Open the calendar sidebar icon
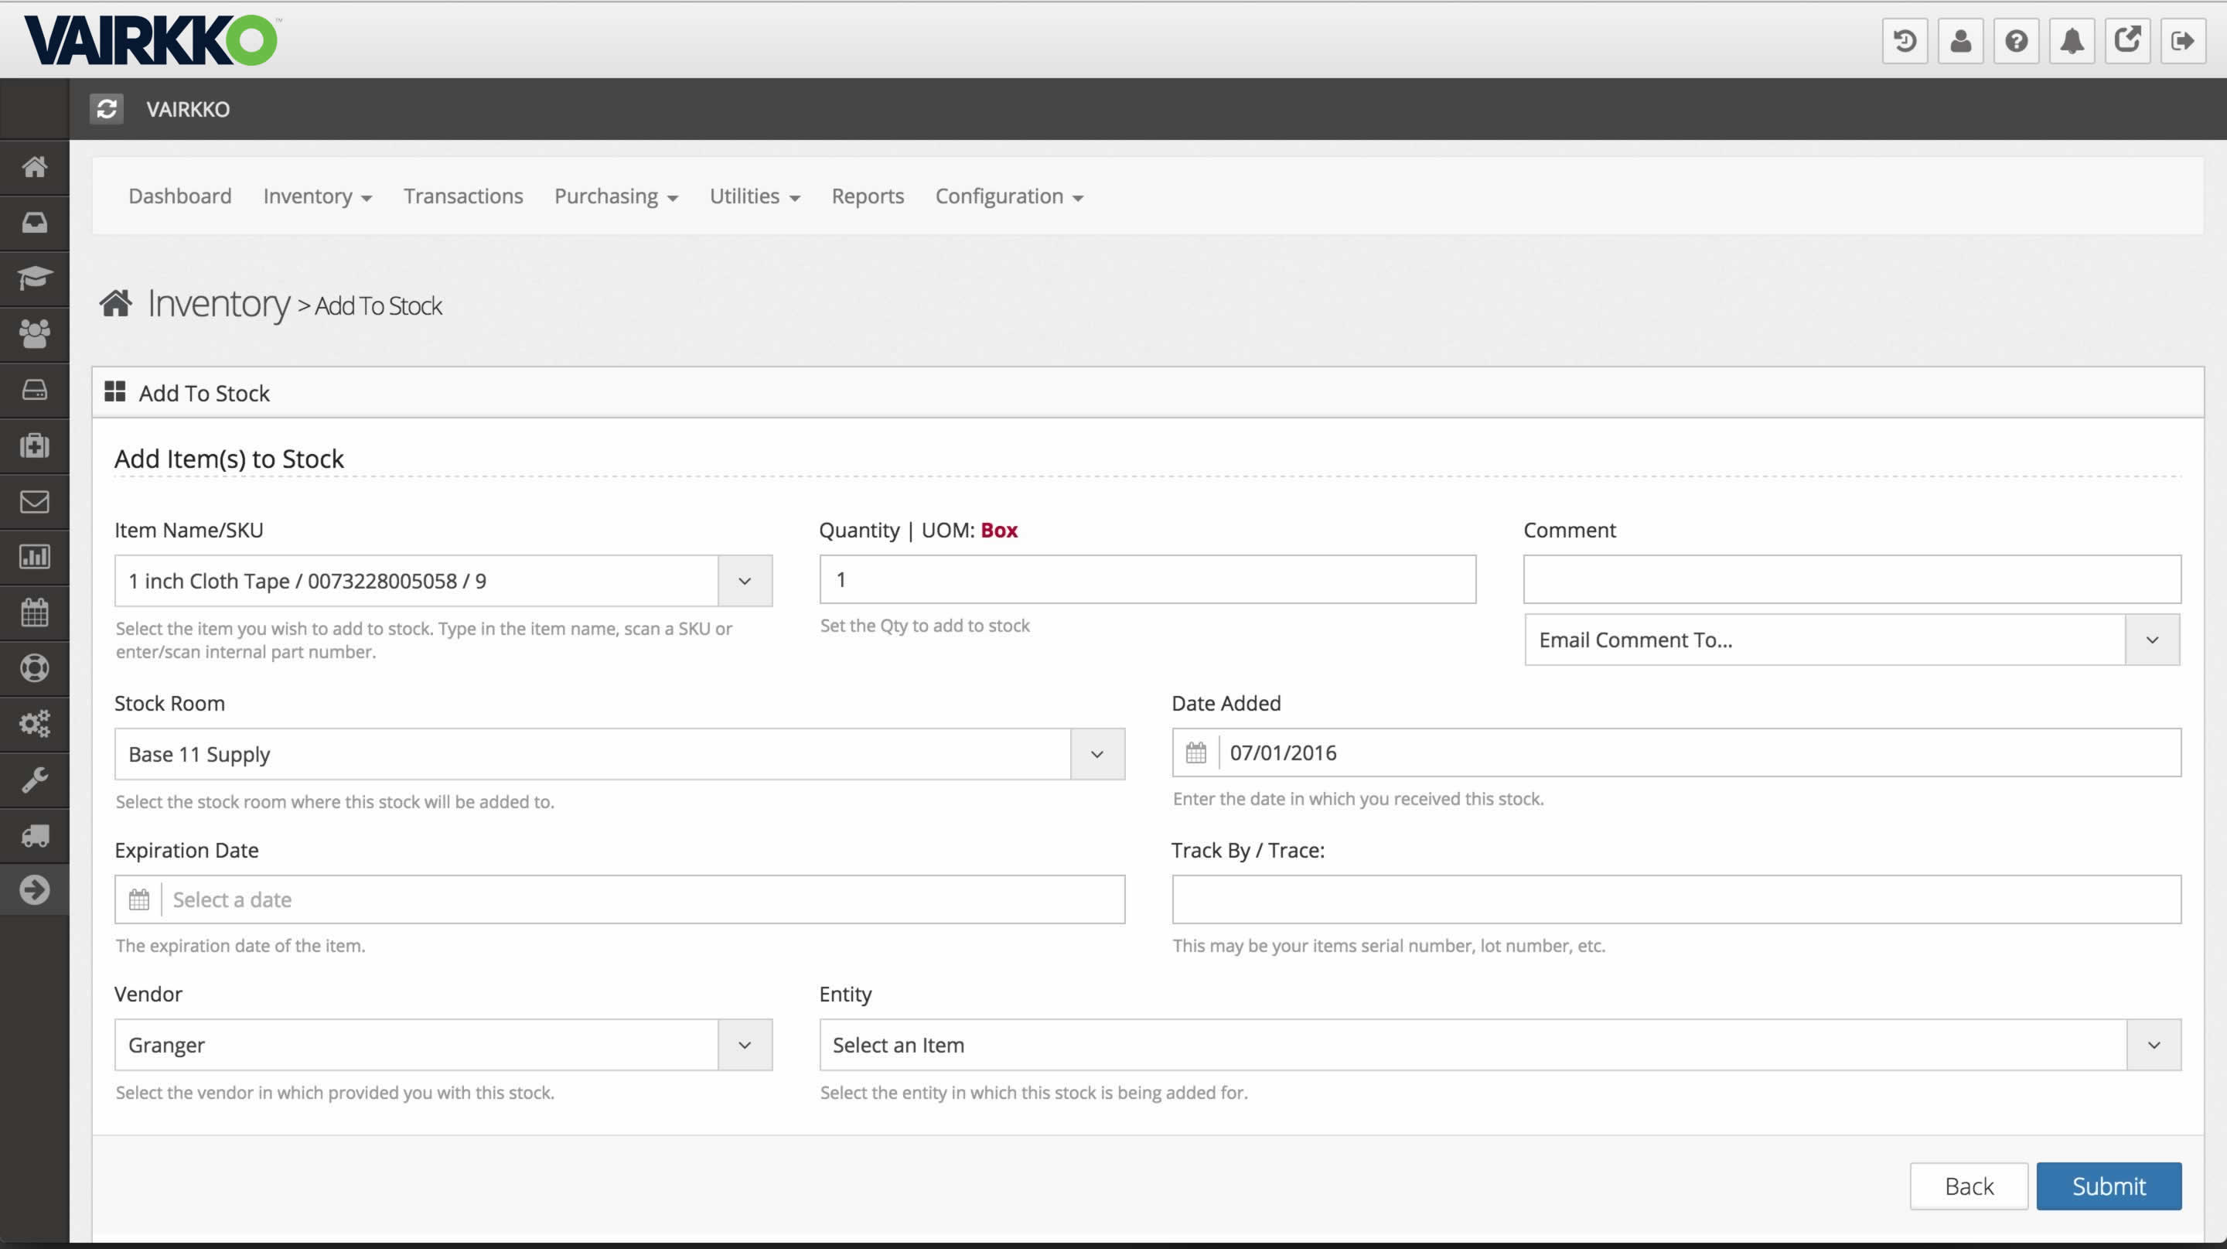The width and height of the screenshot is (2227, 1249). pyautogui.click(x=35, y=612)
